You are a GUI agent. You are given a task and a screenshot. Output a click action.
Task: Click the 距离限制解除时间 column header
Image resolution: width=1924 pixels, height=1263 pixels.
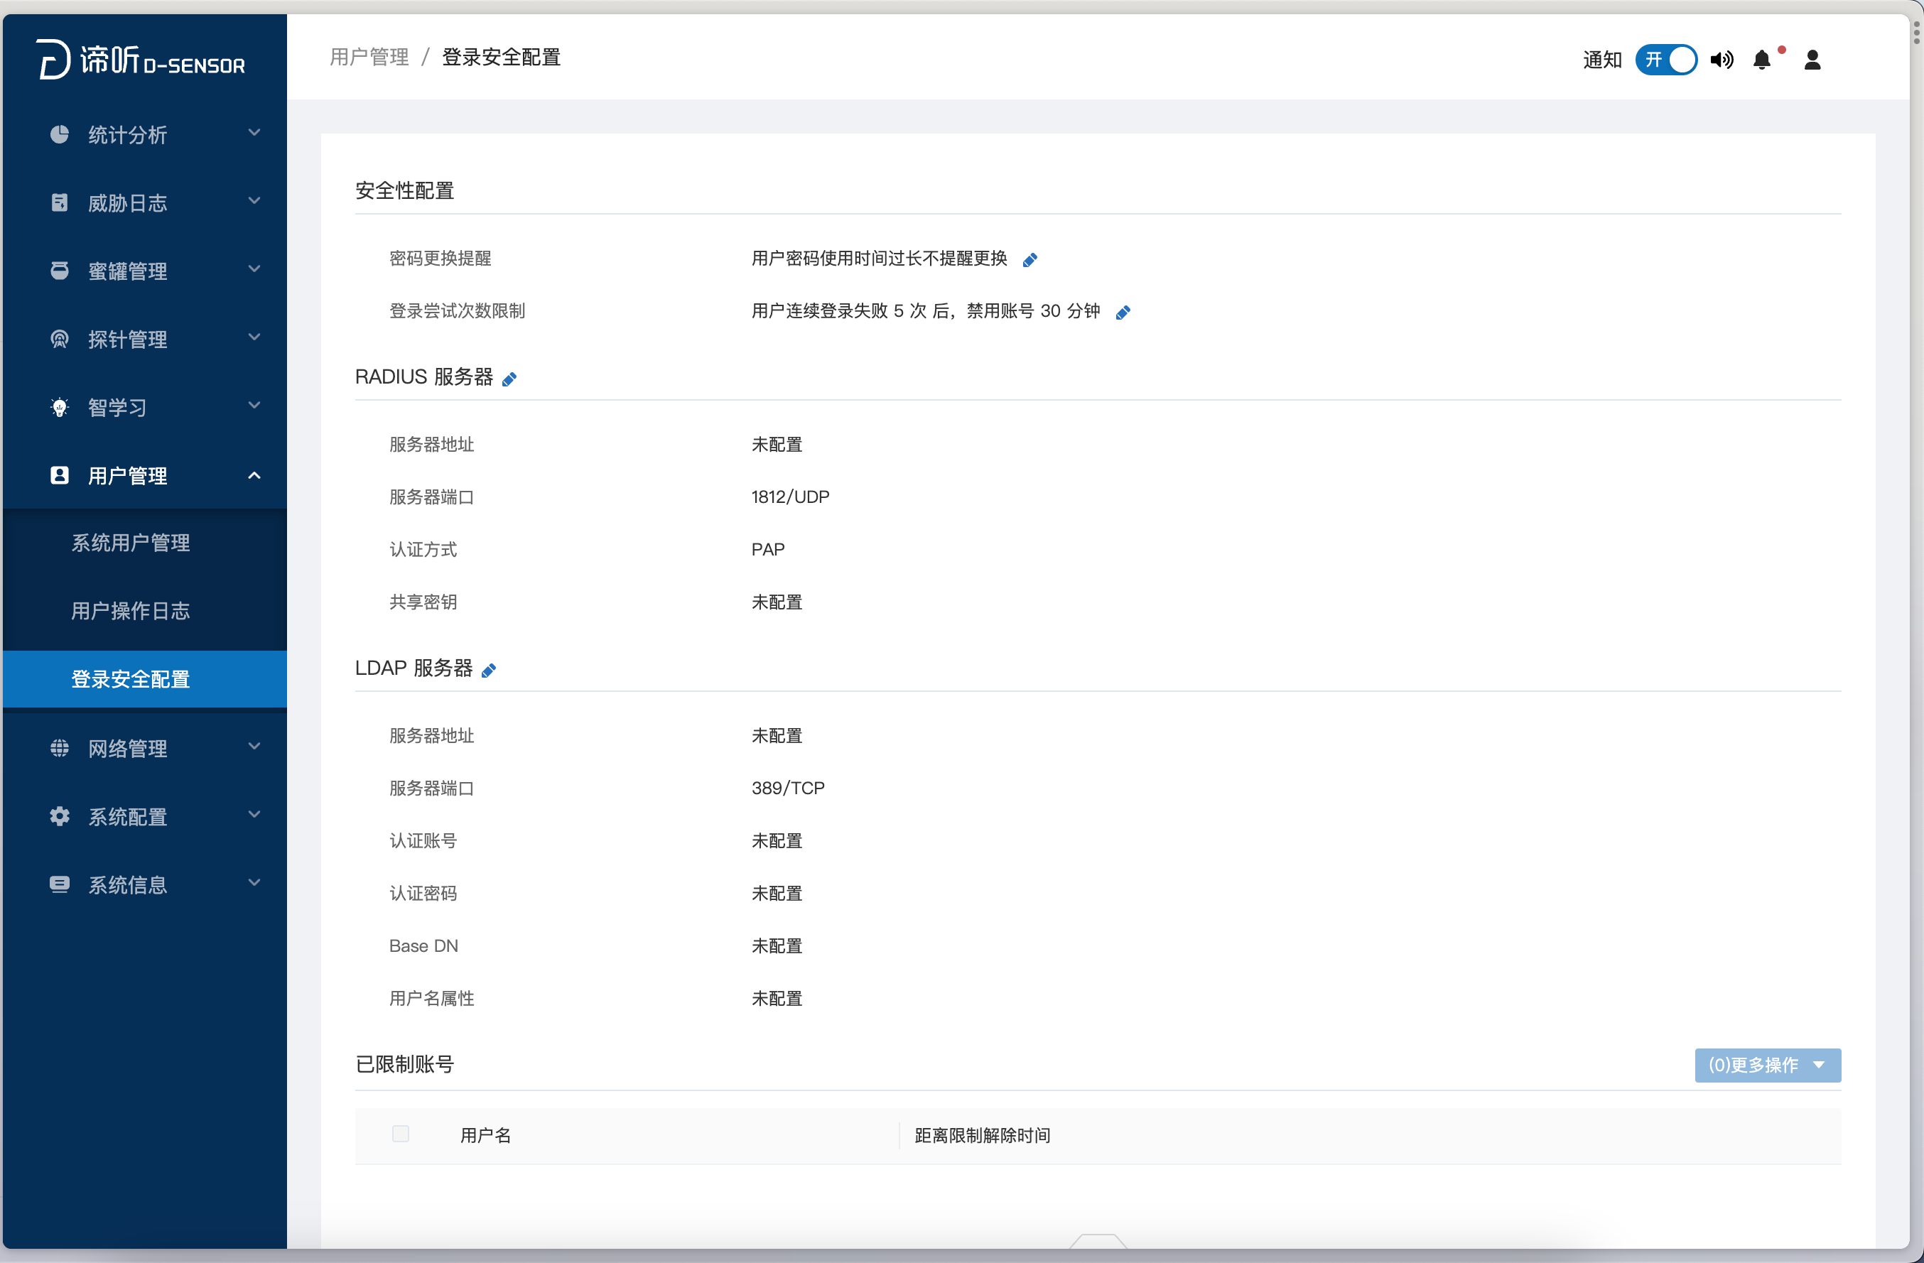point(982,1135)
